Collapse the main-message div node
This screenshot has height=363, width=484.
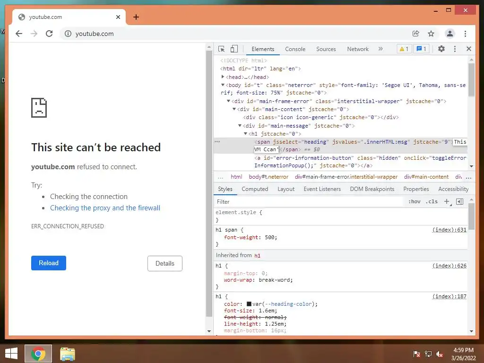pyautogui.click(x=240, y=126)
